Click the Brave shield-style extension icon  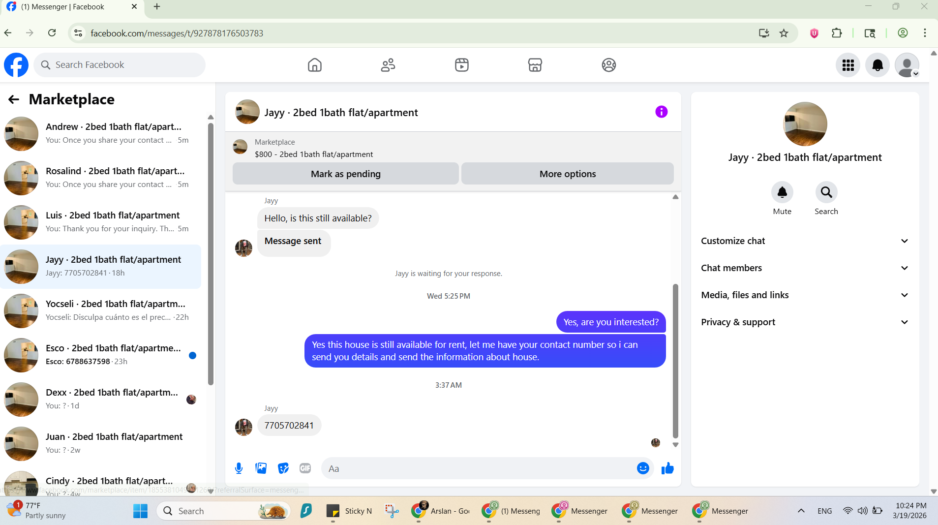click(814, 33)
